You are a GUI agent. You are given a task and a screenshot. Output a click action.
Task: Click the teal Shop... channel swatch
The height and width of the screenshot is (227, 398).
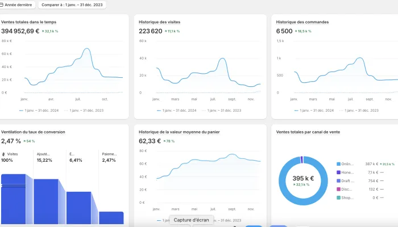coord(338,197)
